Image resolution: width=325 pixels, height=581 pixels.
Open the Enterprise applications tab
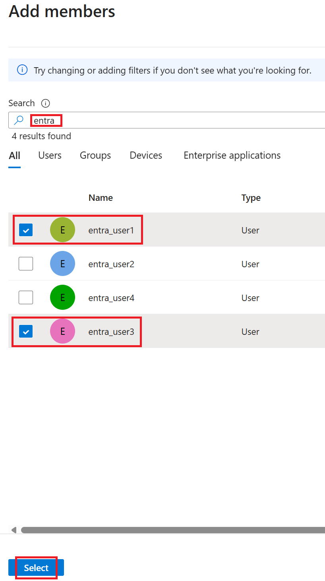click(x=232, y=155)
